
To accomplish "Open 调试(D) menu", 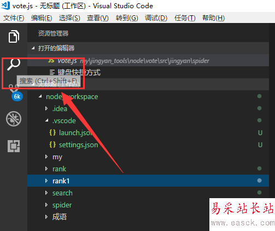I will click(x=156, y=18).
